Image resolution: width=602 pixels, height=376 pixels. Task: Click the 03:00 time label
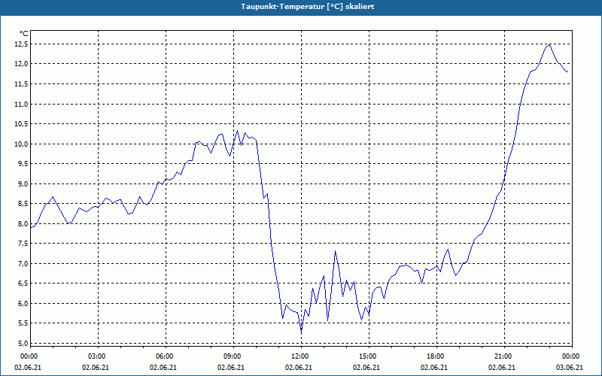[99, 356]
